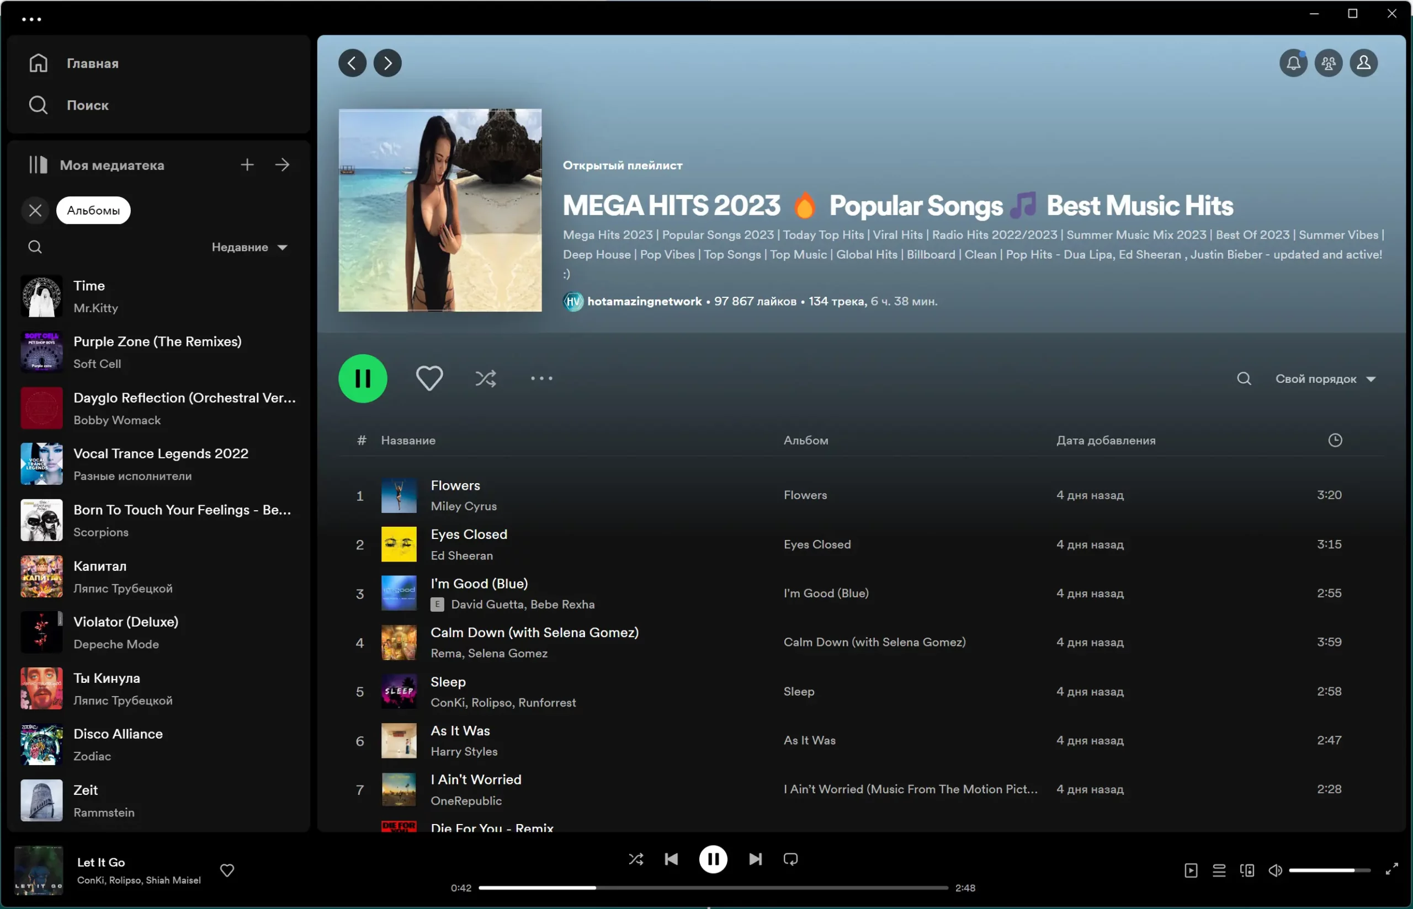Open the 'Недавние' sort dropdown
This screenshot has width=1413, height=909.
coord(249,247)
